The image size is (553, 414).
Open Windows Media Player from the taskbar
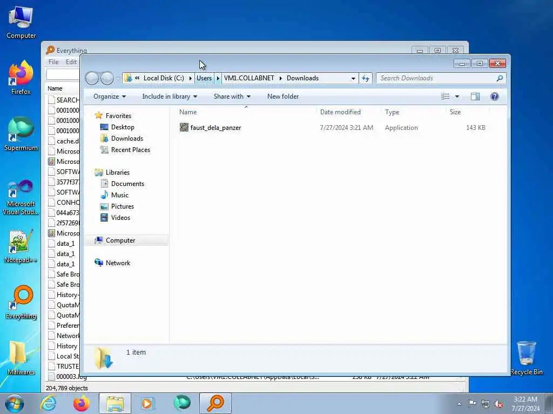148,403
